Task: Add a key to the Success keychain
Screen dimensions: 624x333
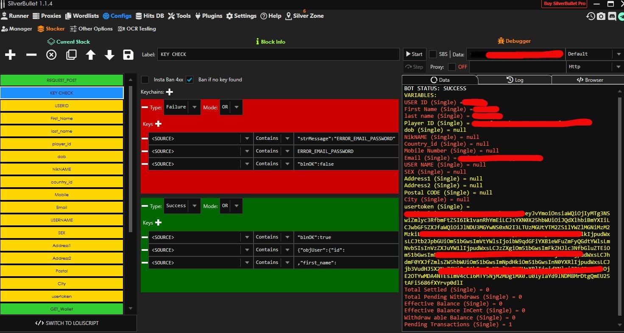Action: (x=159, y=222)
